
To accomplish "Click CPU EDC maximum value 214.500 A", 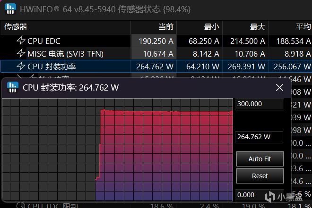I will (x=248, y=42).
